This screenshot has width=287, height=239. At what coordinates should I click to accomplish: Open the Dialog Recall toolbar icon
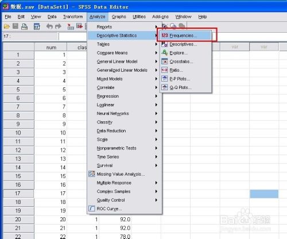(37, 26)
